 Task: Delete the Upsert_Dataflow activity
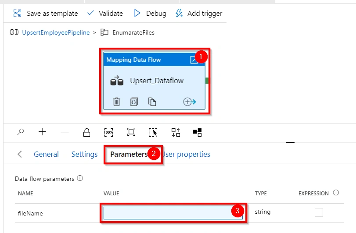pos(116,102)
